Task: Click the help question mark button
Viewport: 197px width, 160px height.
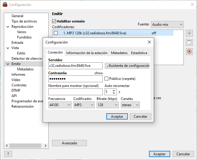Action: click(8, 154)
